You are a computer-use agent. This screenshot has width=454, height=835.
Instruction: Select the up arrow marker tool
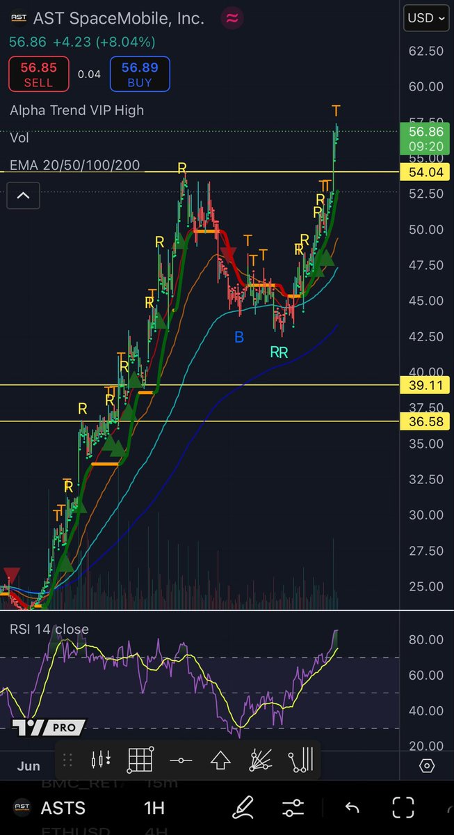[220, 760]
